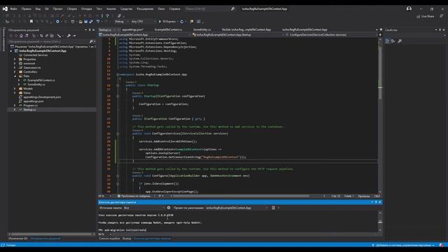Click the Home icon in Solution Explorer toolbar
Screen dimensions: 448x252
coord(21,36)
